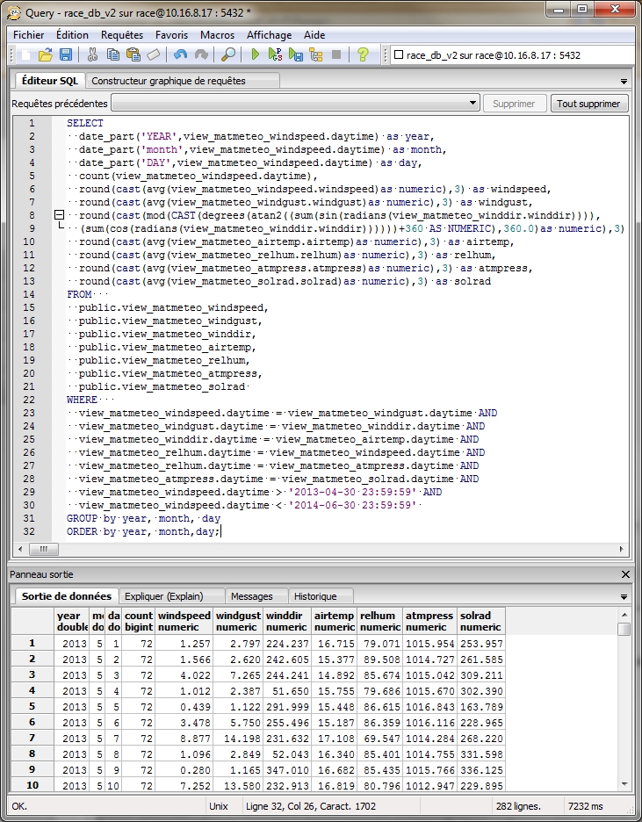
Task: Click the editor scrollbar left arrow
Action: (20, 549)
